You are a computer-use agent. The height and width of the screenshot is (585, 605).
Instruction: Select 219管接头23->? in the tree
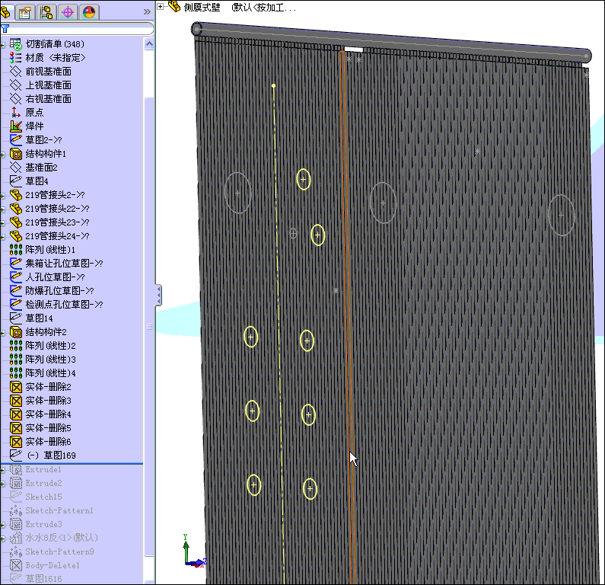point(57,222)
